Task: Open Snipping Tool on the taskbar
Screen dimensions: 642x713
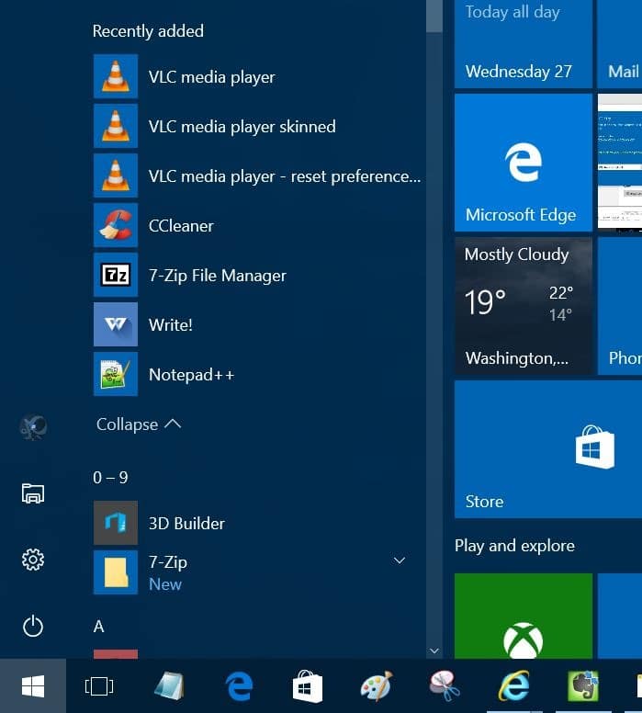Action: click(x=445, y=685)
